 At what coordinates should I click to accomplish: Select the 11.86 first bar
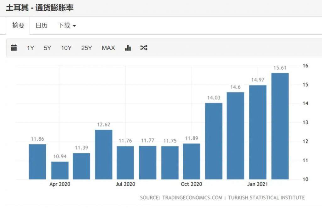tap(37, 162)
